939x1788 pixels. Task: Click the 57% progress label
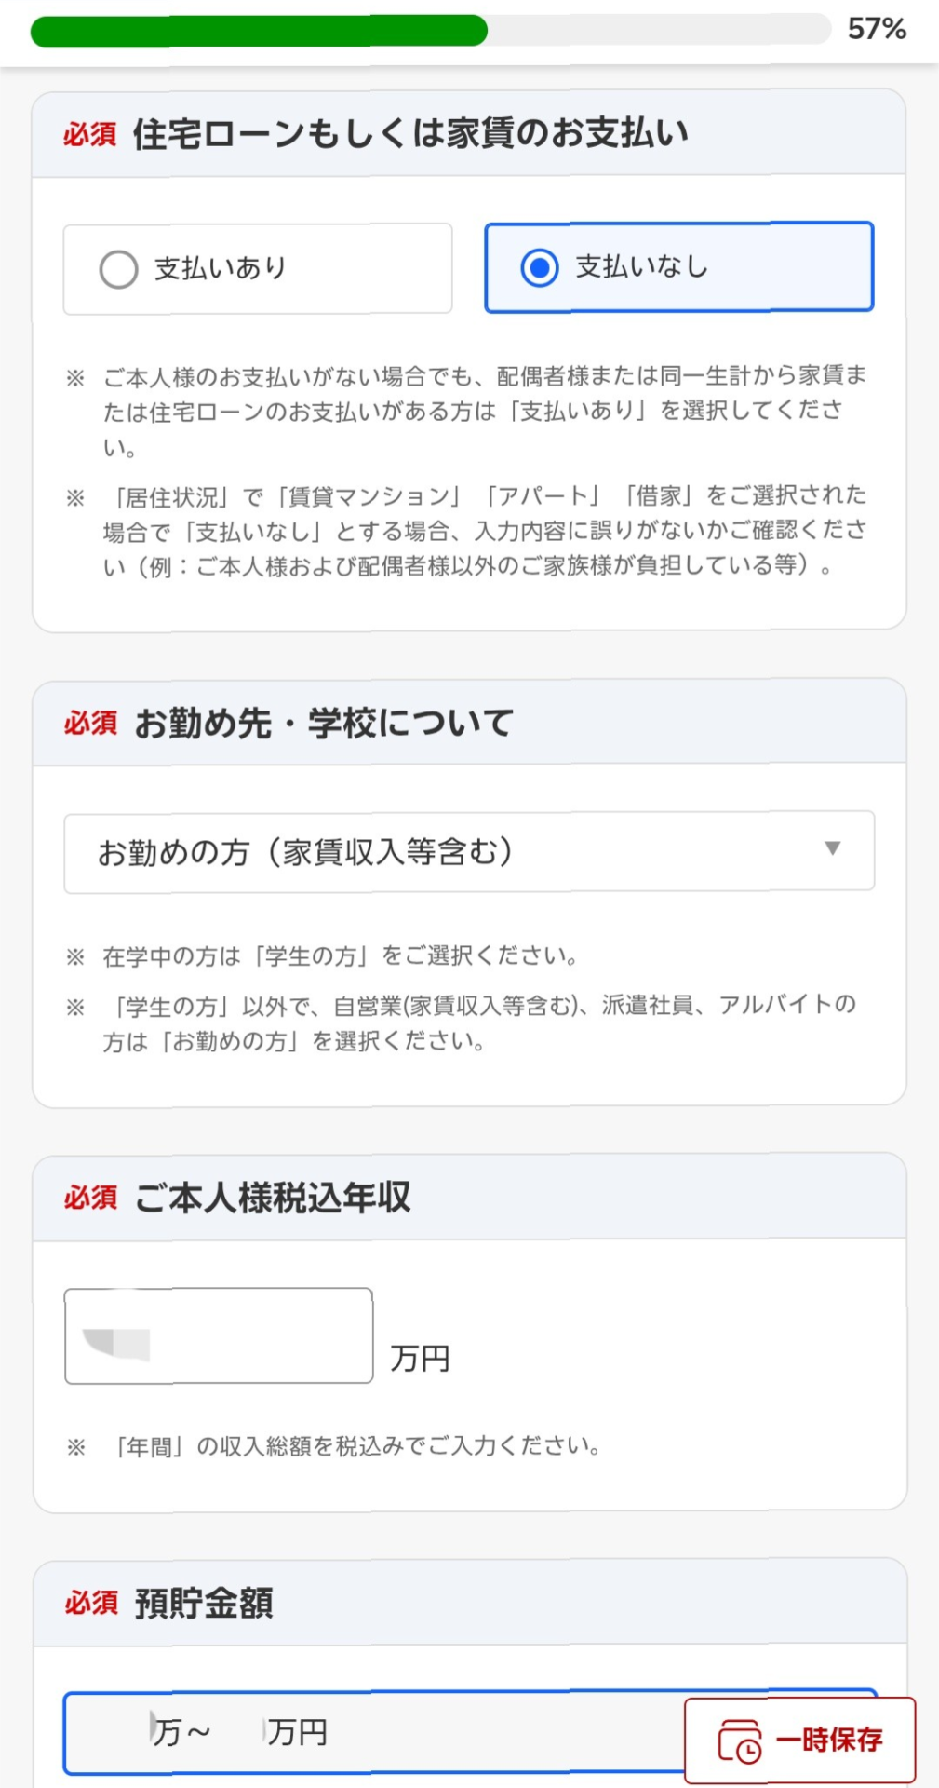[x=877, y=29]
